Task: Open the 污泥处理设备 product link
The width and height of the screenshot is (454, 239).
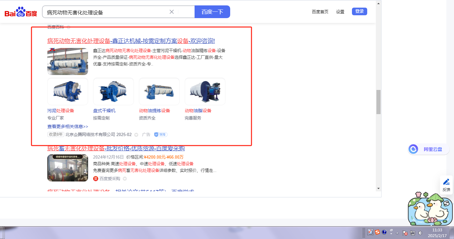Action: (x=61, y=111)
